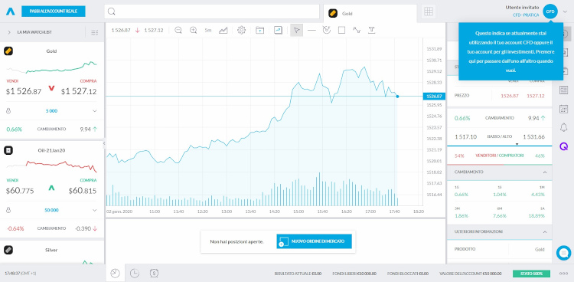Expand LA MIA WATCHLIST chevron
The image size is (574, 282).
click(x=8, y=32)
